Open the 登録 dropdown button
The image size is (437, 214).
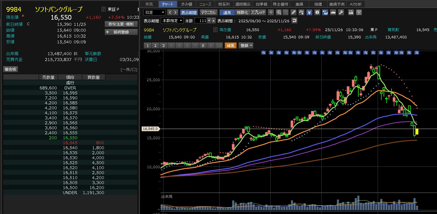(x=246, y=45)
